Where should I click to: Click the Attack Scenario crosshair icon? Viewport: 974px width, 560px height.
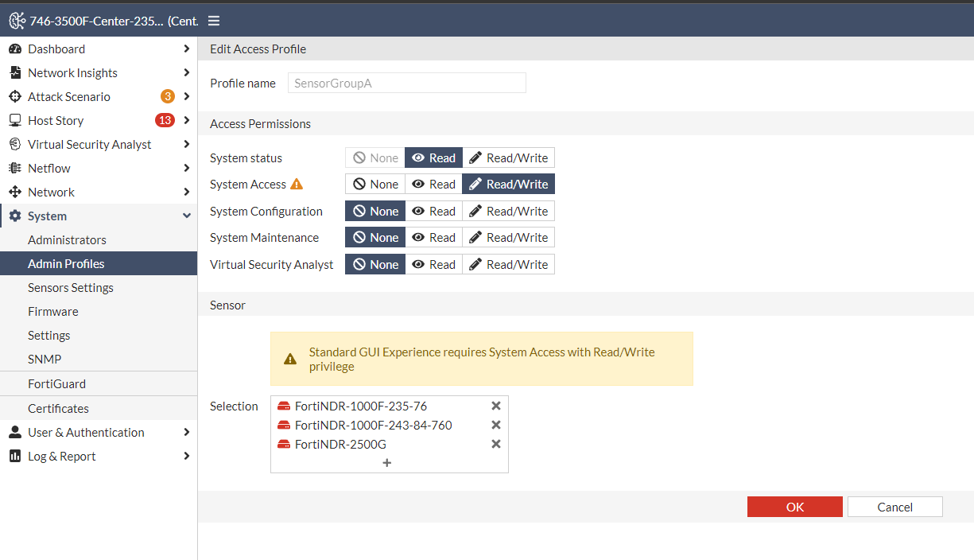click(x=14, y=96)
